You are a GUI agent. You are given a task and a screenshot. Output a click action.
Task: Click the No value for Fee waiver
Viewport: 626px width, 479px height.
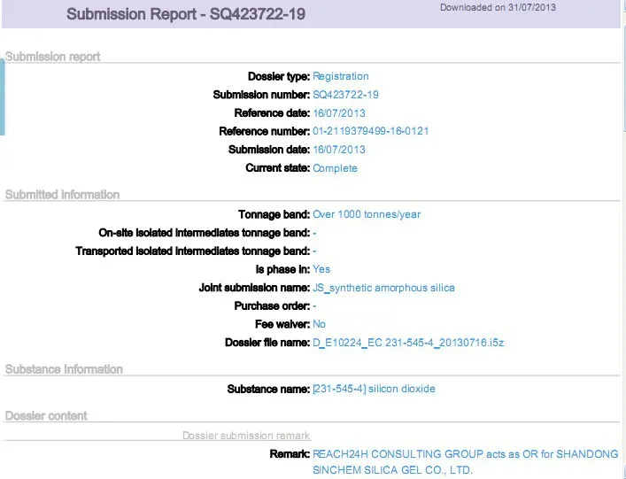pyautogui.click(x=320, y=324)
